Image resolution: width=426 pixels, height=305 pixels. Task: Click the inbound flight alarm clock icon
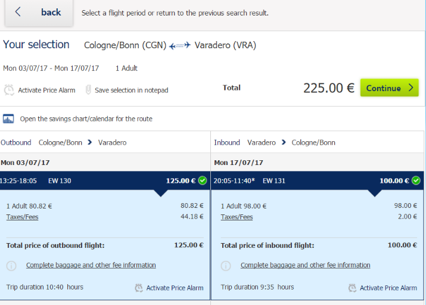pos(352,288)
